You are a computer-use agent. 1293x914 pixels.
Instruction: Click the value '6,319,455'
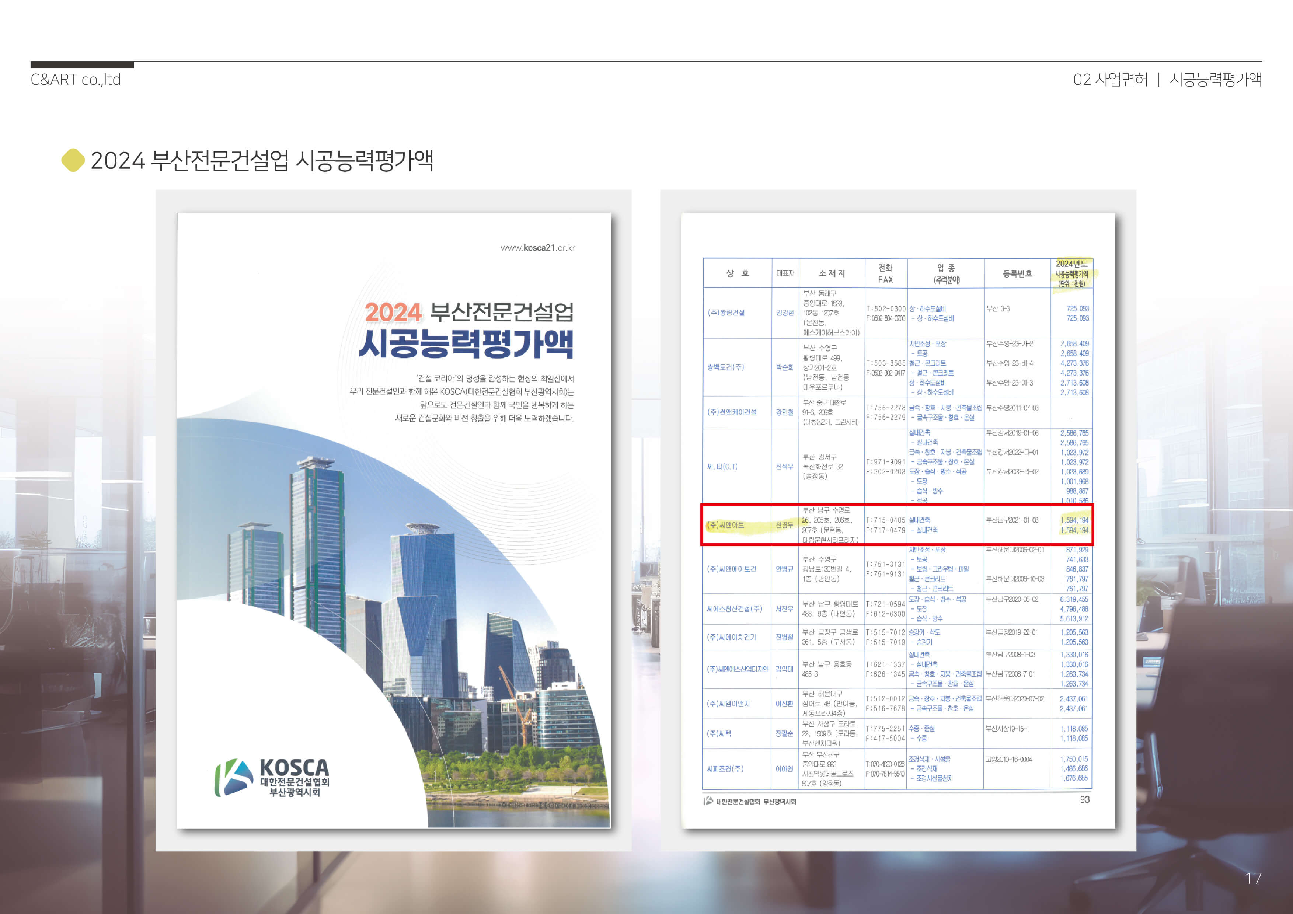[x=1074, y=599]
